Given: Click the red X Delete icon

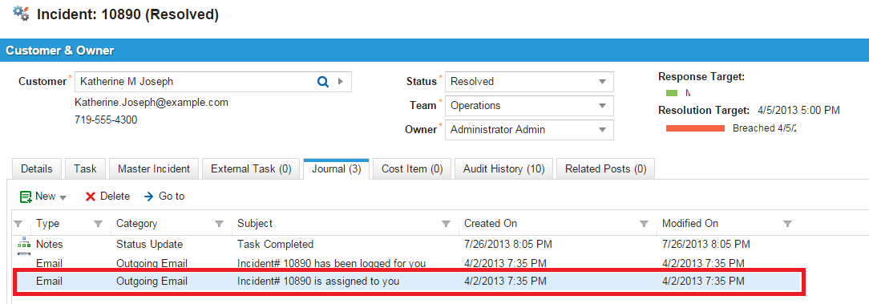Looking at the screenshot, I should 91,197.
